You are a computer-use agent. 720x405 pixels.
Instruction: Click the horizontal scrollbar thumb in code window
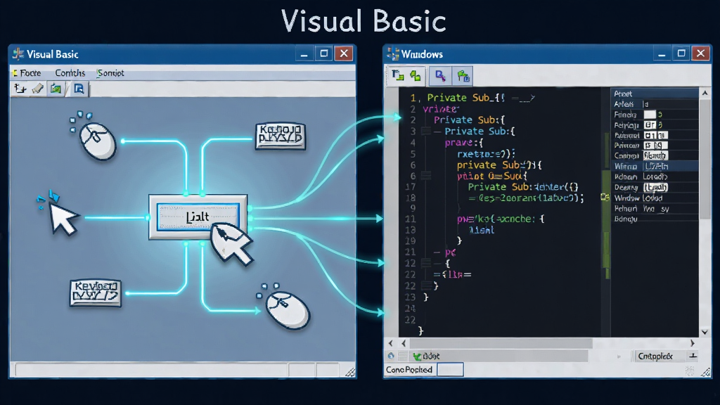coord(501,343)
